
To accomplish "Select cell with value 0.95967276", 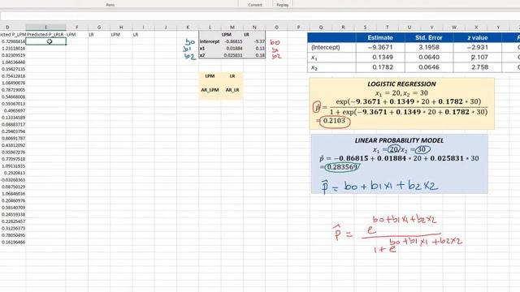I will (x=13, y=152).
